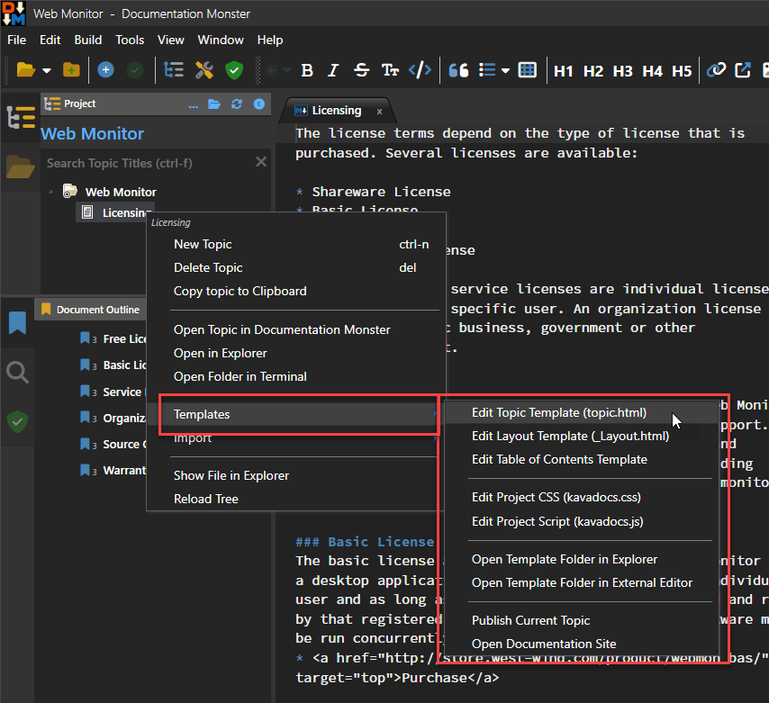The image size is (769, 703).
Task: Open the View menu
Action: coord(171,40)
